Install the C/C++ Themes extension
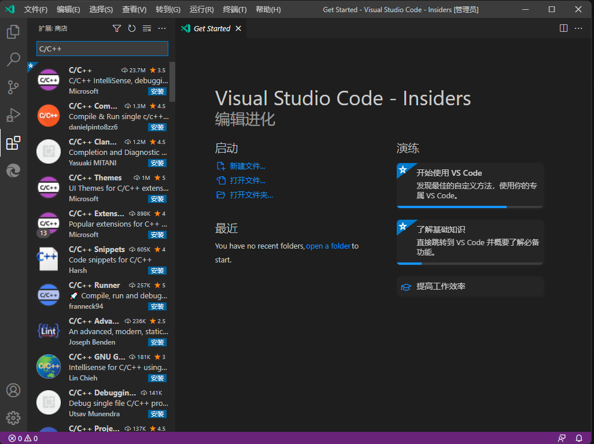Screen dimensions: 594x444 click(x=157, y=199)
